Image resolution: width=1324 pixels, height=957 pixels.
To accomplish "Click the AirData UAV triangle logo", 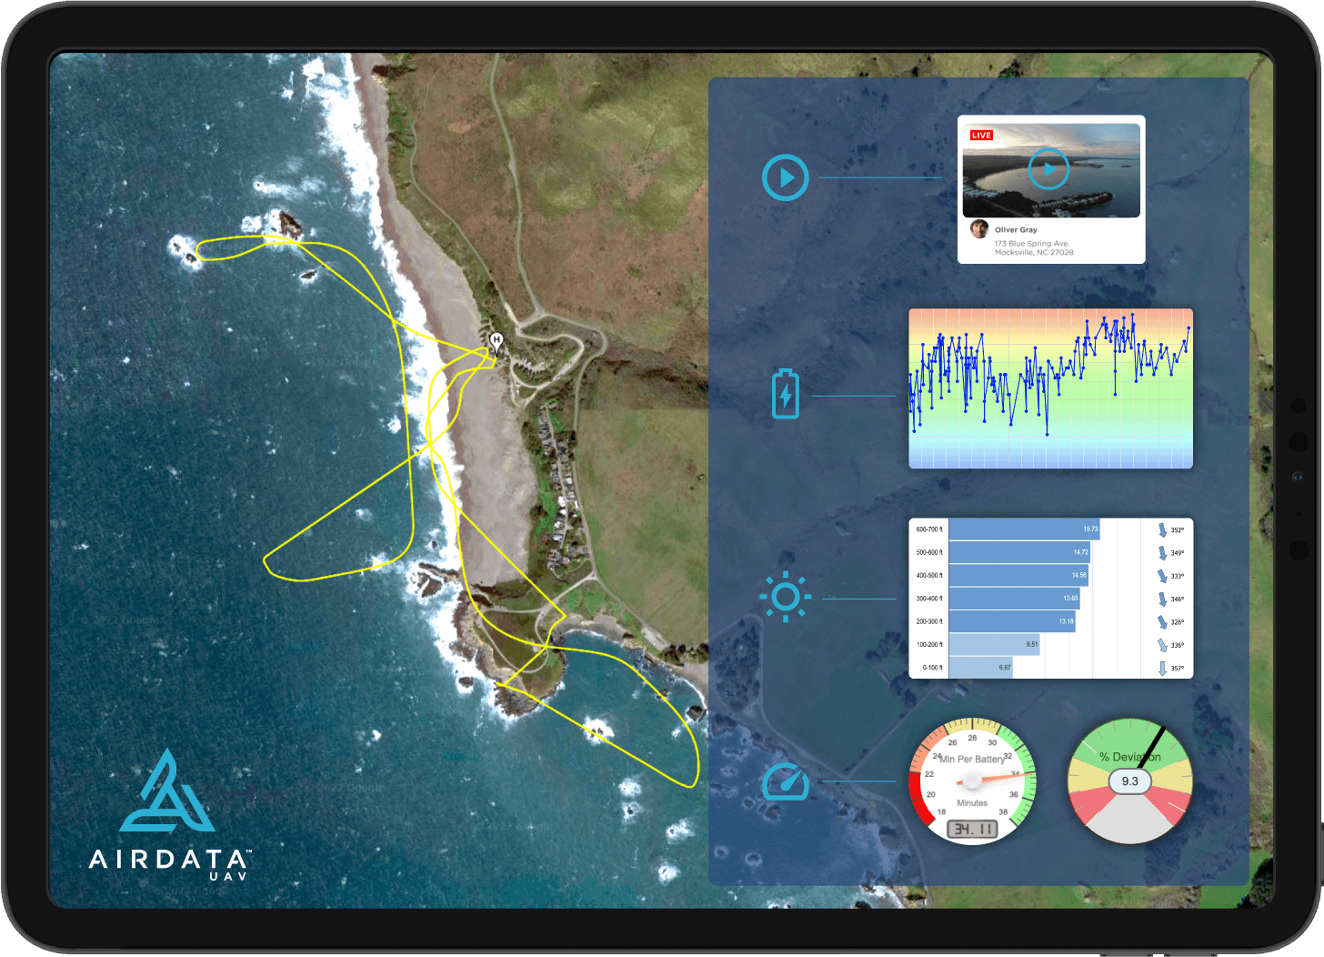I will point(167,792).
